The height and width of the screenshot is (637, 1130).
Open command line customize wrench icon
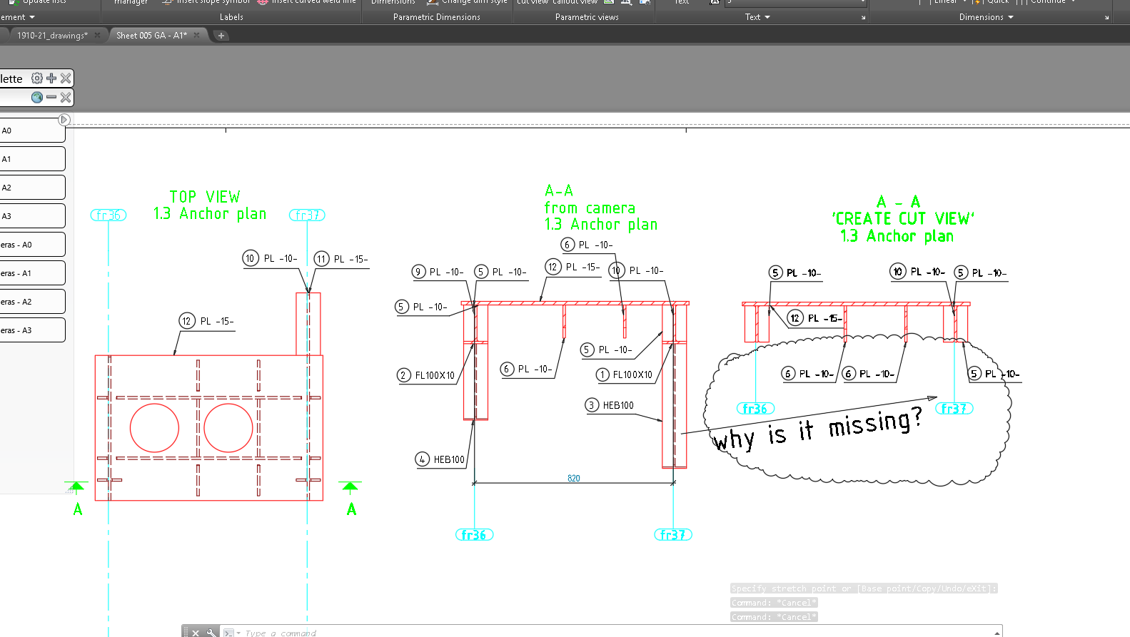click(211, 633)
